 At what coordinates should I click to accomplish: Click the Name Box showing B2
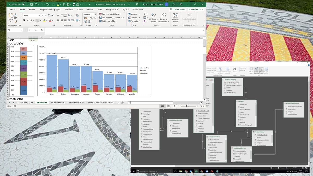(x=15, y=30)
